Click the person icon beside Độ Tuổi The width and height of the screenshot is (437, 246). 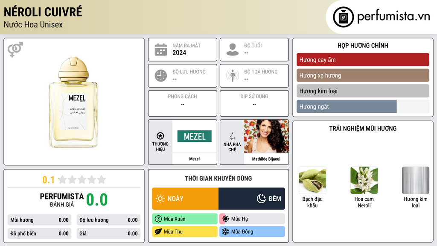tap(233, 50)
